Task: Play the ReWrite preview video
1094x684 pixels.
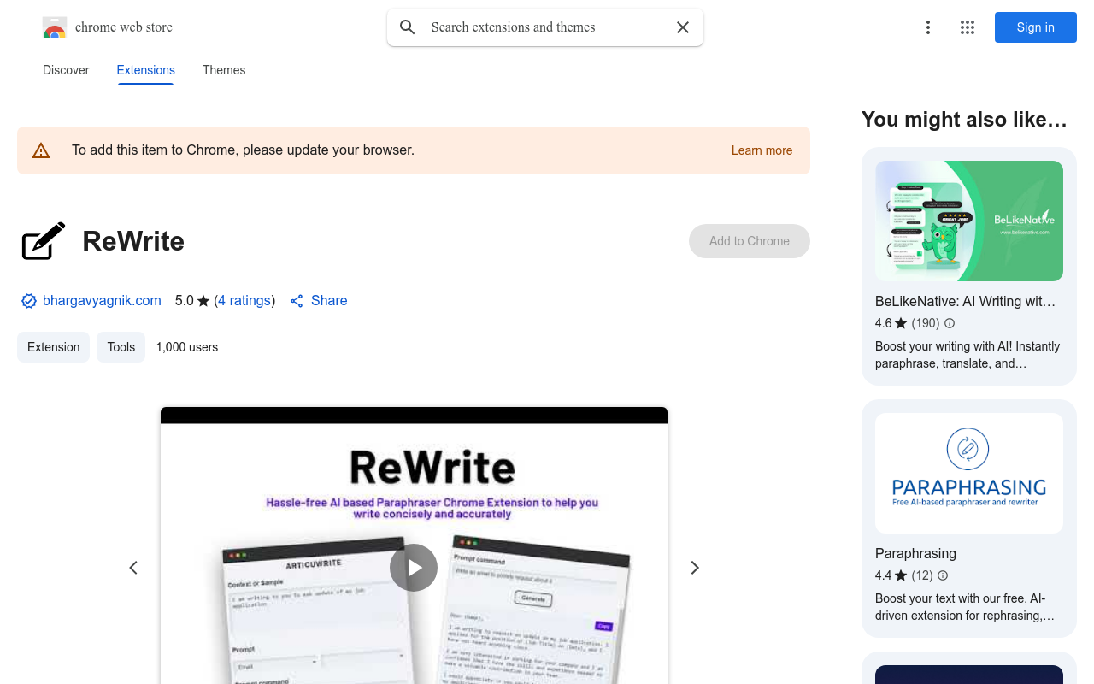Action: 414,568
